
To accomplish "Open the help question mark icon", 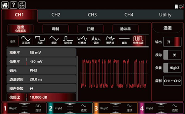I will click(x=14, y=5).
